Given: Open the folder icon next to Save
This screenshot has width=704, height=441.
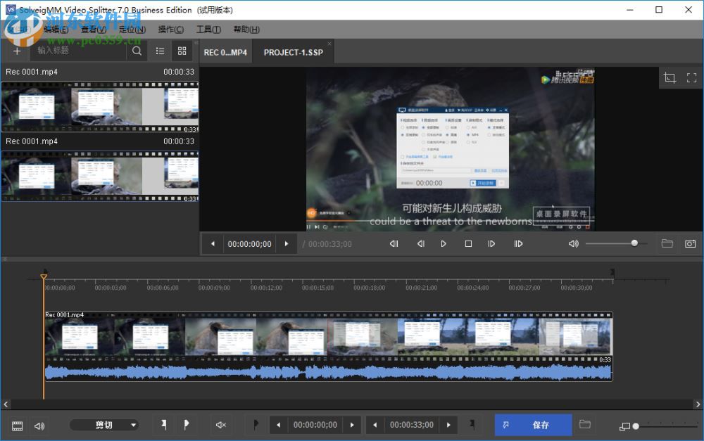Looking at the screenshot, I should point(585,424).
